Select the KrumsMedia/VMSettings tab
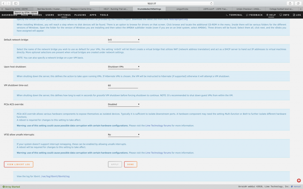 point(149,9)
